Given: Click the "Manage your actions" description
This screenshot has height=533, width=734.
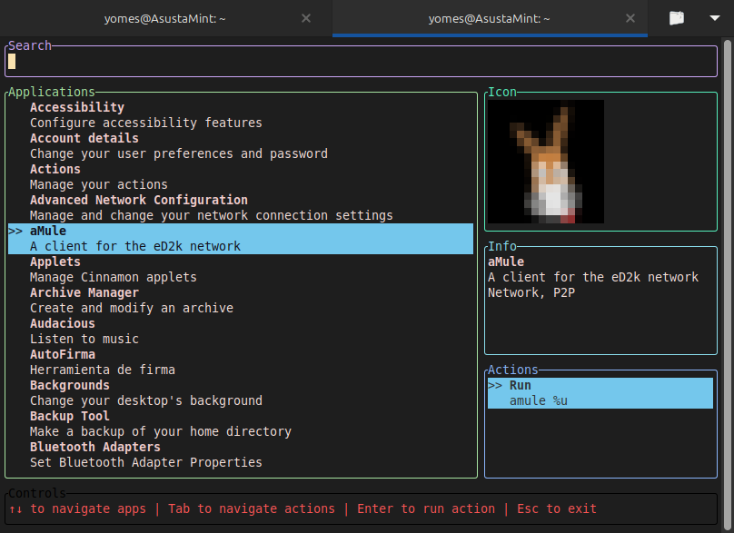Looking at the screenshot, I should pos(99,184).
